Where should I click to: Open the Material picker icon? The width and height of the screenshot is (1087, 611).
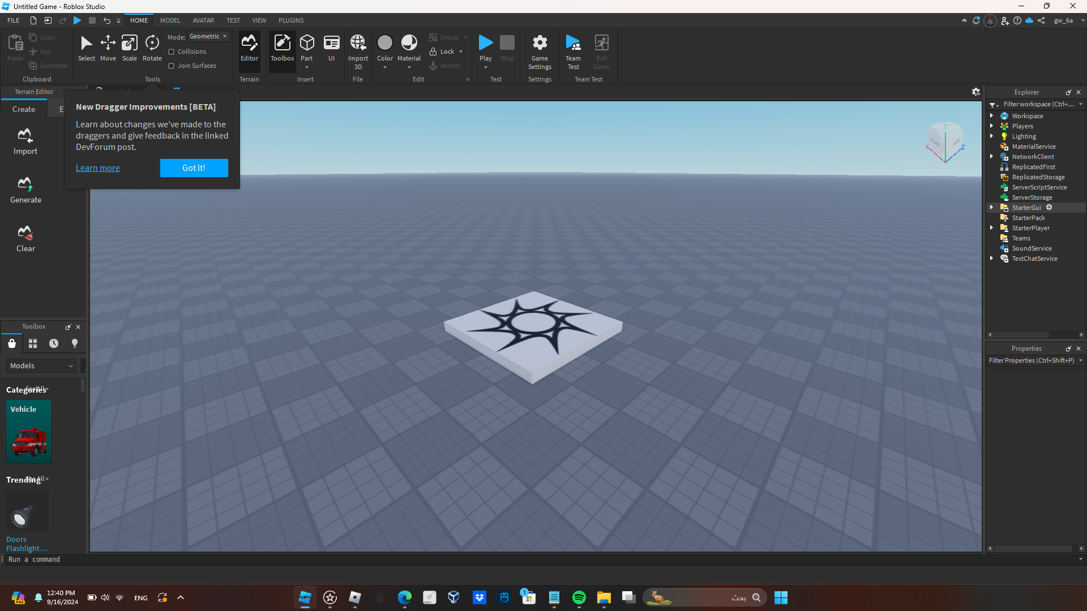[409, 43]
